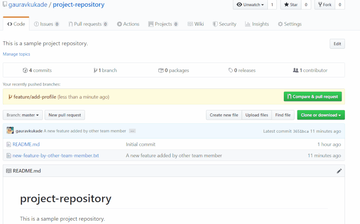Click the branch icon before feature/add-profile

10,97
